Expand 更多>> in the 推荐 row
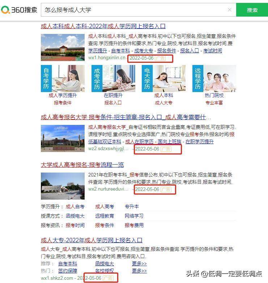This screenshot has height=283, width=268. (139, 264)
